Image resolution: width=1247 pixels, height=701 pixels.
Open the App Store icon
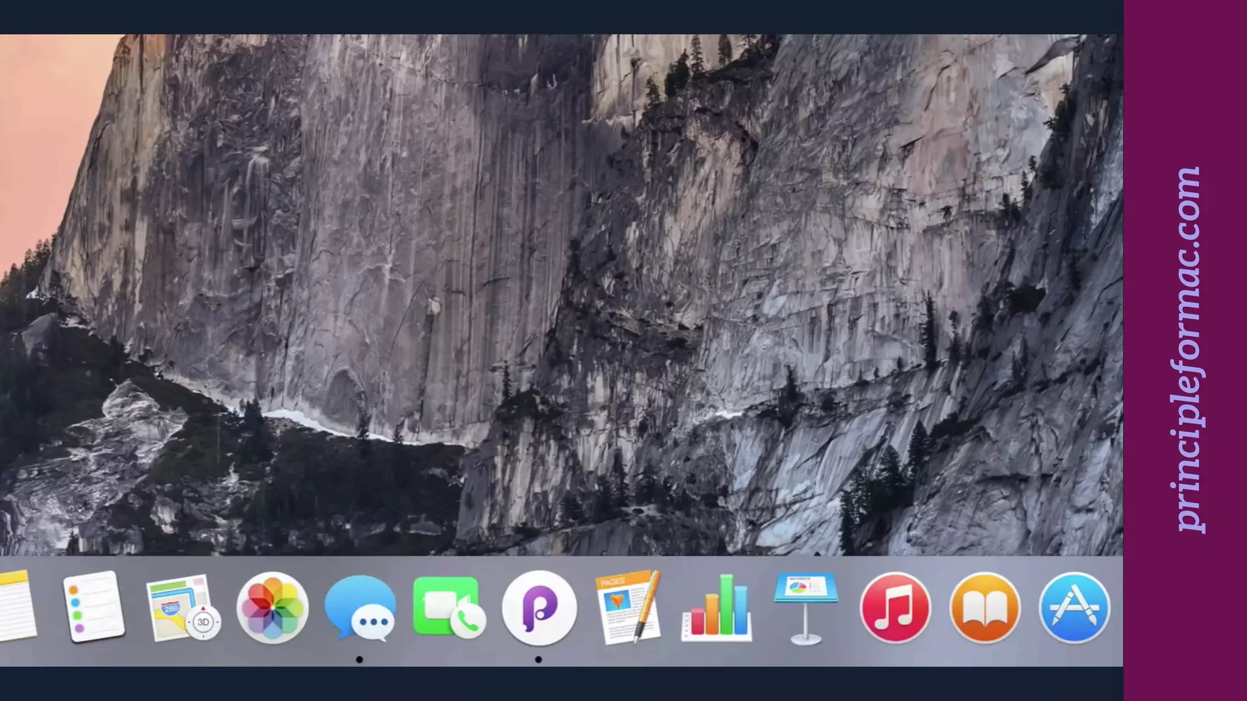pyautogui.click(x=1074, y=607)
